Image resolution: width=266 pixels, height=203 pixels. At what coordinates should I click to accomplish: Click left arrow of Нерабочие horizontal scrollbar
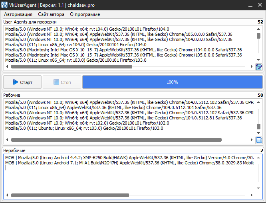(x=7, y=195)
